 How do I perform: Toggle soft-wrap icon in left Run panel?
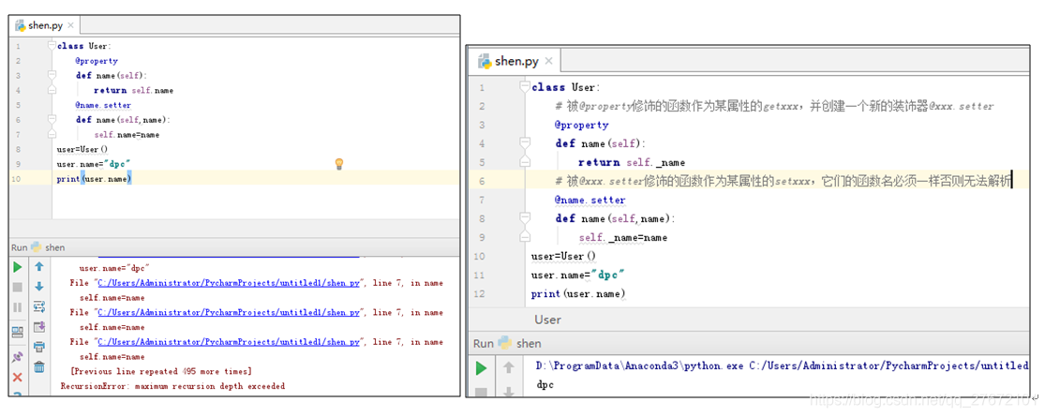click(39, 306)
